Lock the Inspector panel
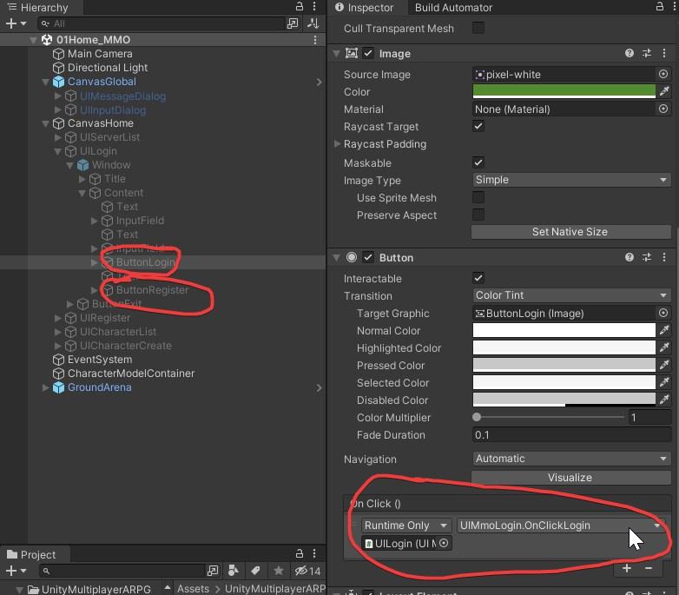The width and height of the screenshot is (679, 595). click(660, 6)
